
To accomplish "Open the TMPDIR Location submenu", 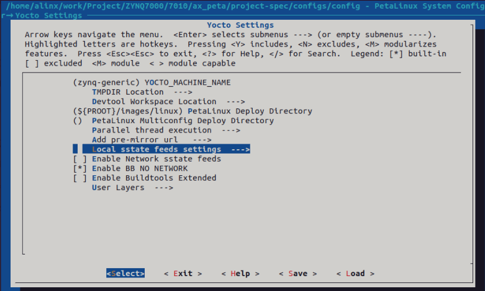I will click(x=142, y=92).
